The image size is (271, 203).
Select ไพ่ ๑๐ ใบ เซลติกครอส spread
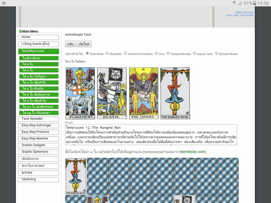[39, 107]
